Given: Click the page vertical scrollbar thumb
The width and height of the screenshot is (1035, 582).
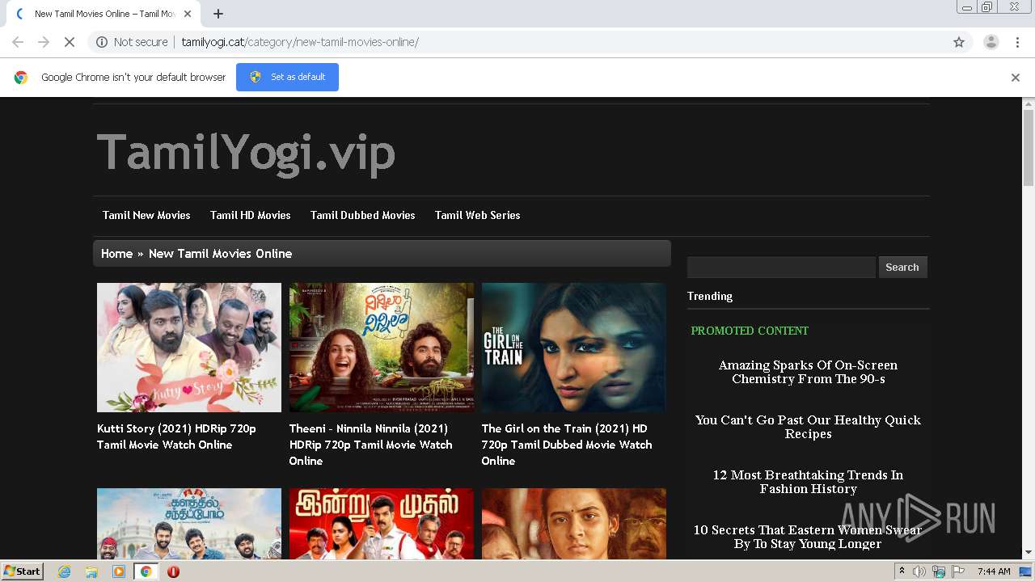Looking at the screenshot, I should coord(1029,148).
